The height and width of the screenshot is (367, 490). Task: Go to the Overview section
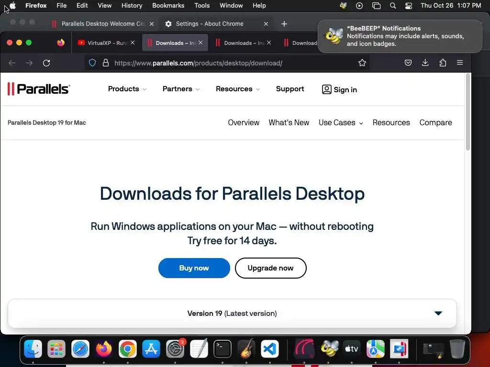point(244,123)
